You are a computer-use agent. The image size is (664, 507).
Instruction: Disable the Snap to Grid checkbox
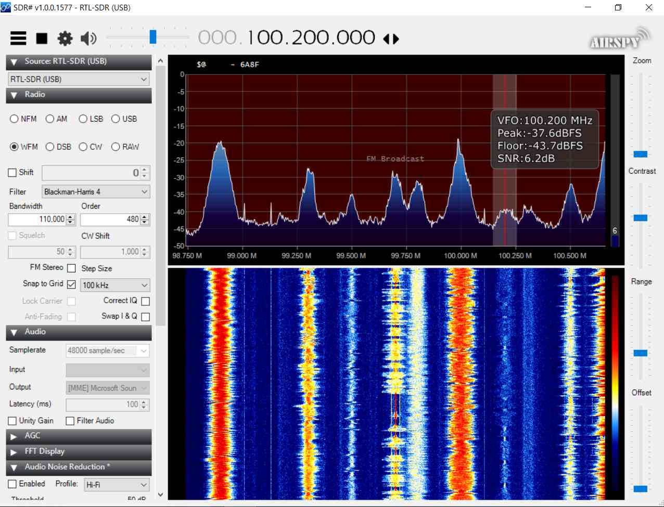72,284
